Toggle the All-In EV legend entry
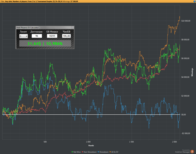The width and height of the screenshot is (196, 154). click(114, 152)
